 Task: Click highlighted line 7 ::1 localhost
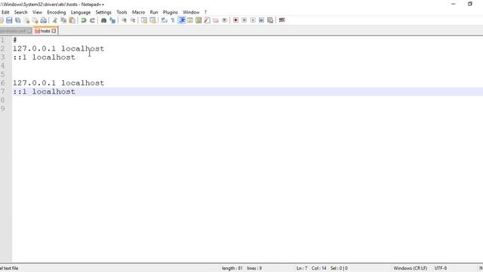(x=44, y=92)
